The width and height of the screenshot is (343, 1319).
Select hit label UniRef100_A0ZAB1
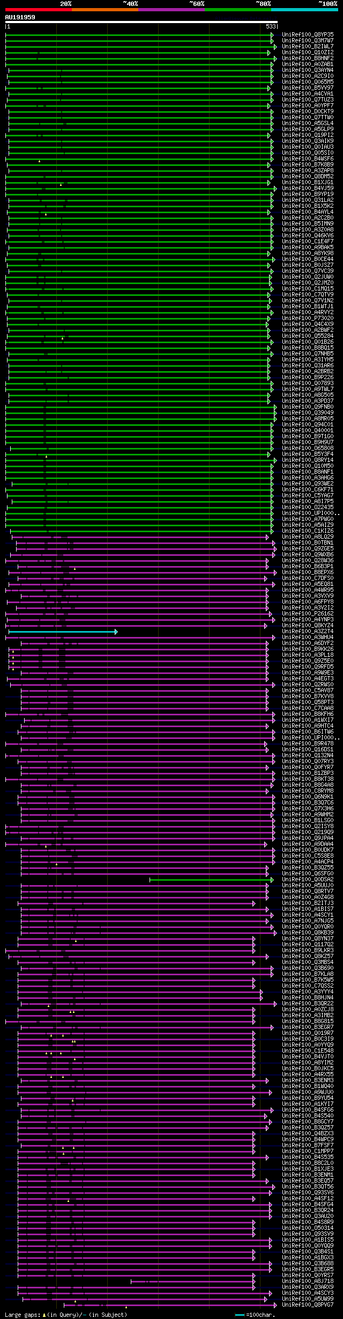coord(308,64)
